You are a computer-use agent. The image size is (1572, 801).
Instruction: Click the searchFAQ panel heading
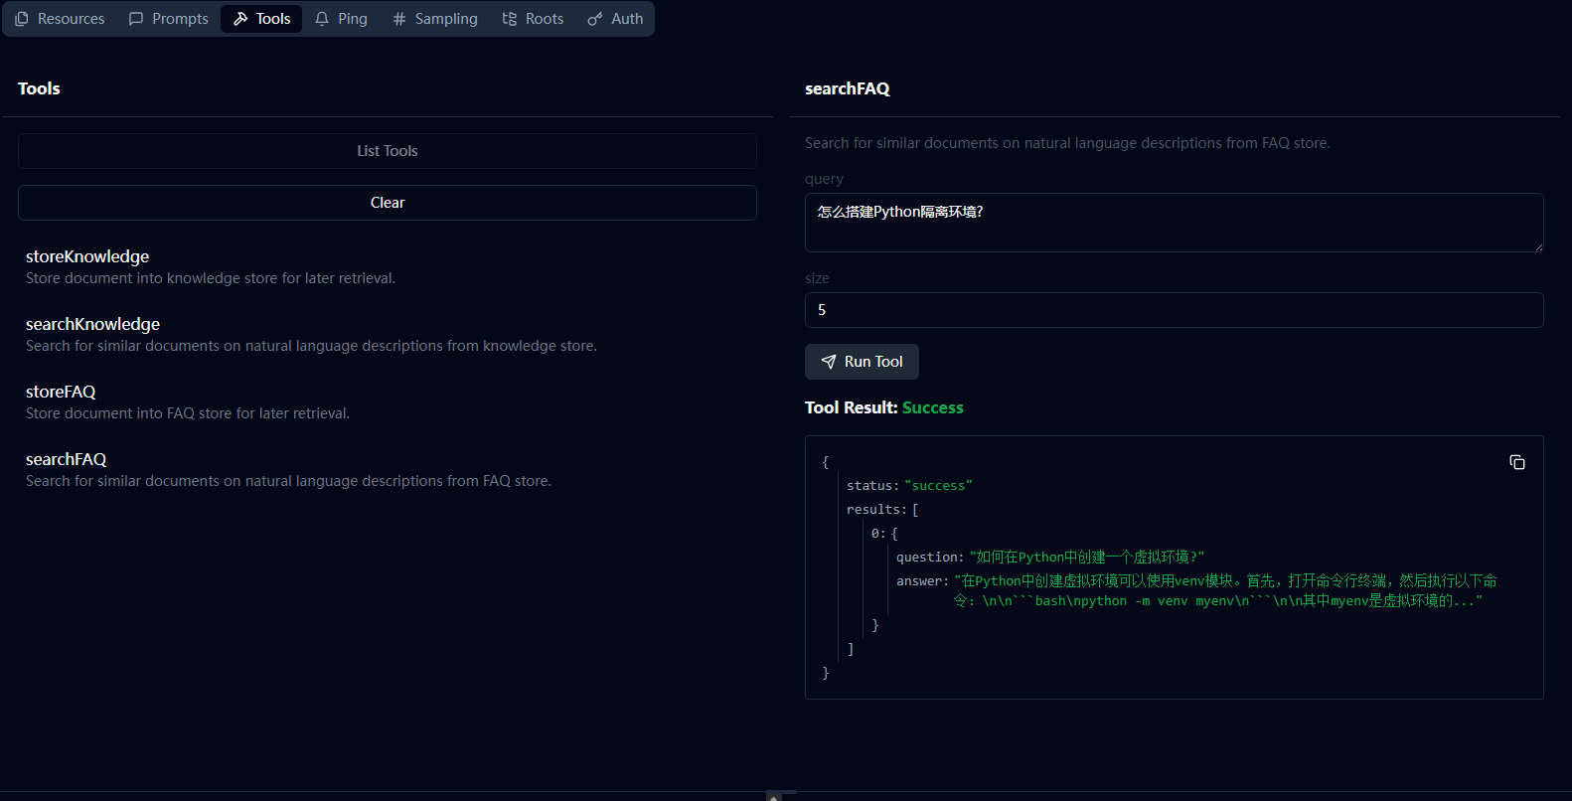[847, 88]
